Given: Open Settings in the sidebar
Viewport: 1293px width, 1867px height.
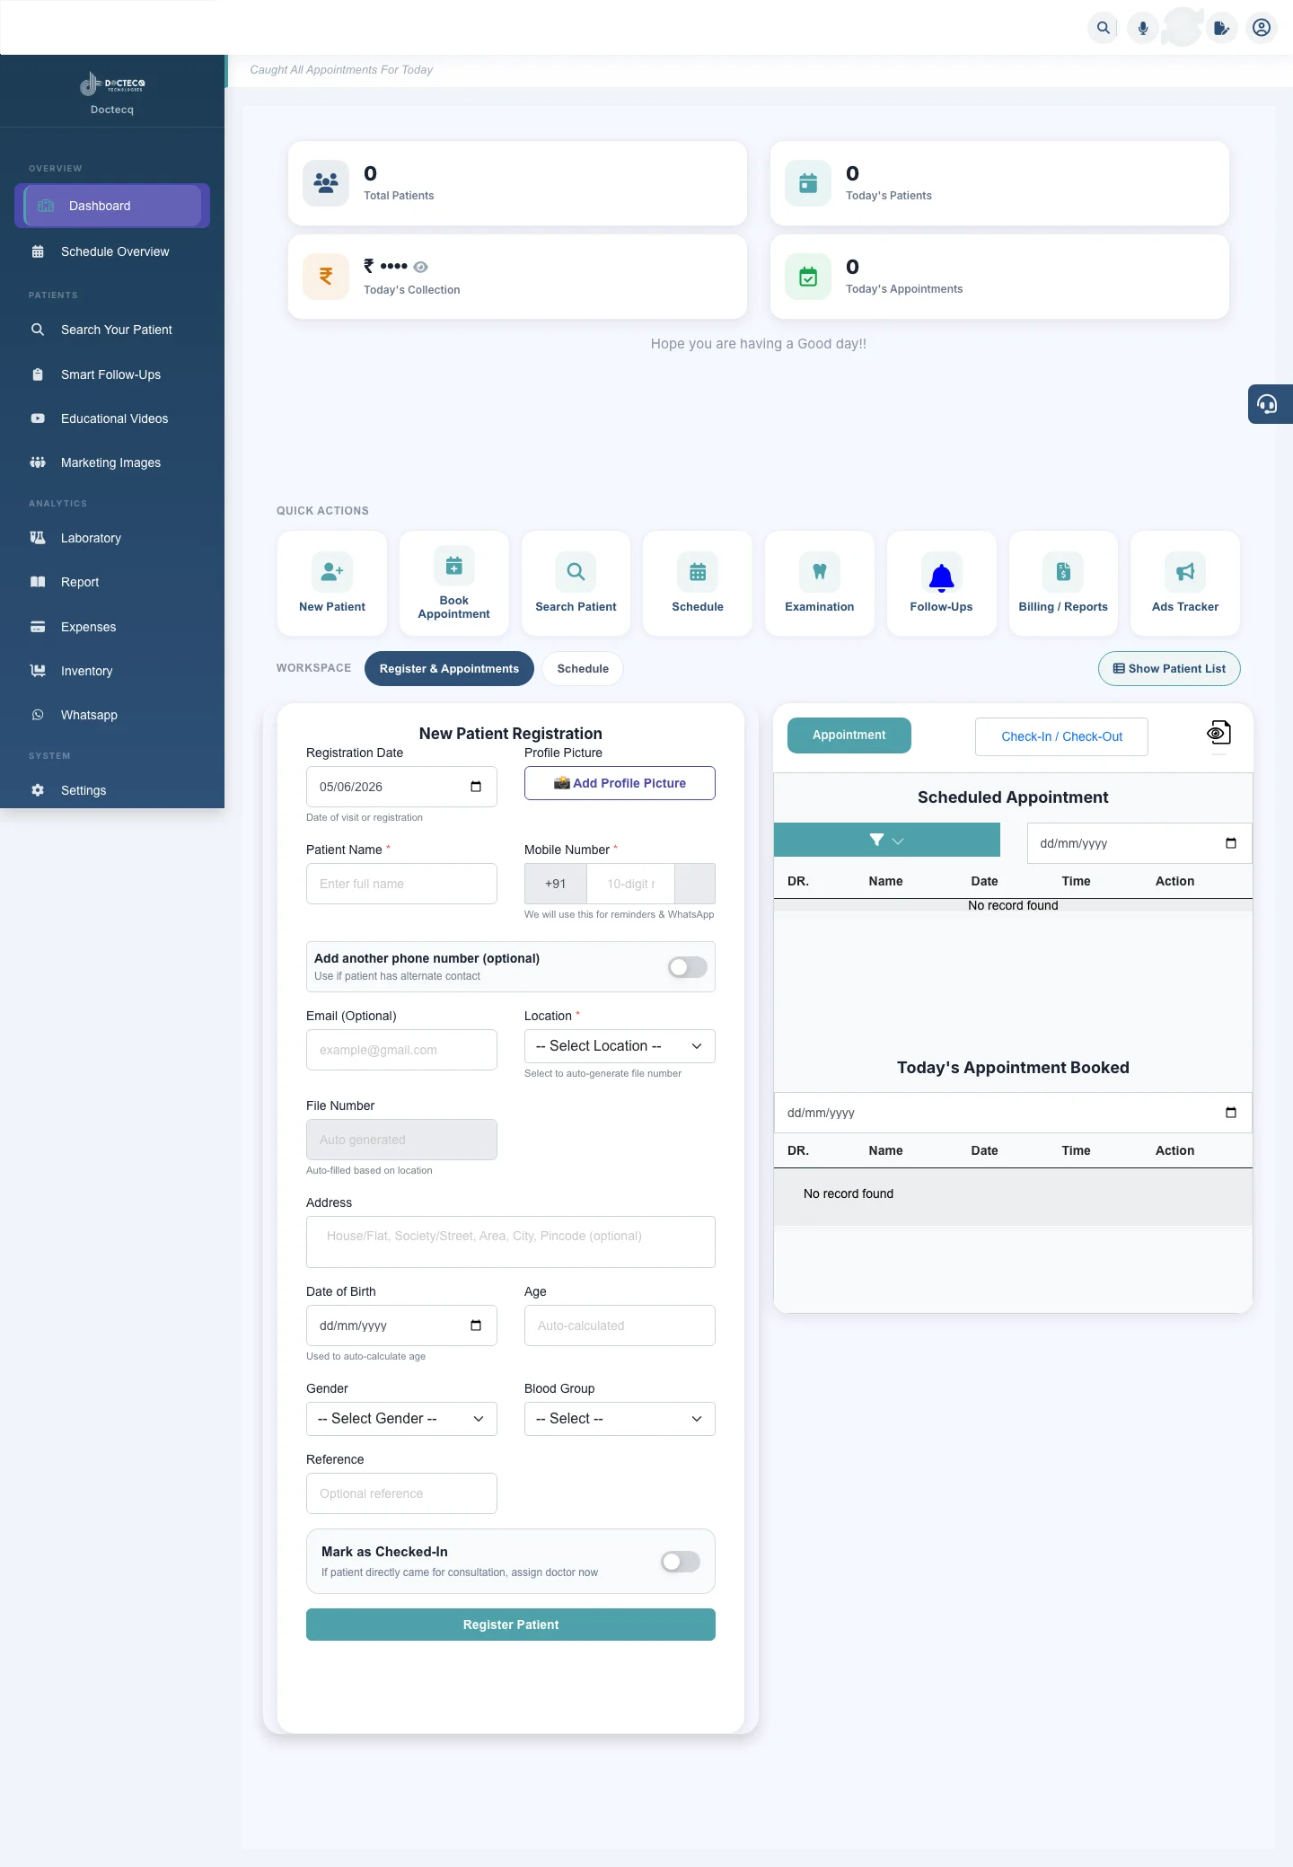Looking at the screenshot, I should tap(112, 790).
